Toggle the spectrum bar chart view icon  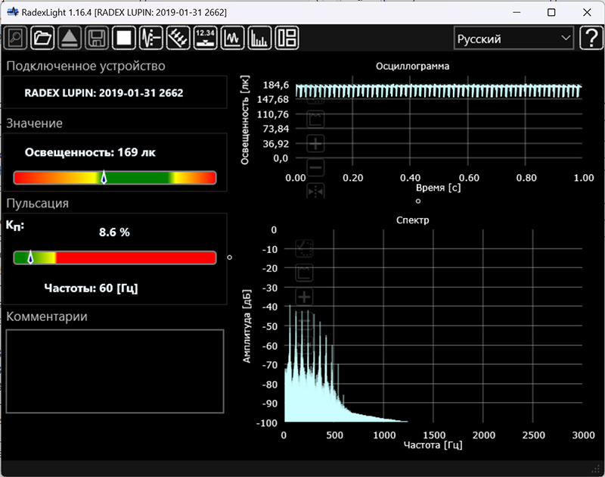(x=259, y=38)
